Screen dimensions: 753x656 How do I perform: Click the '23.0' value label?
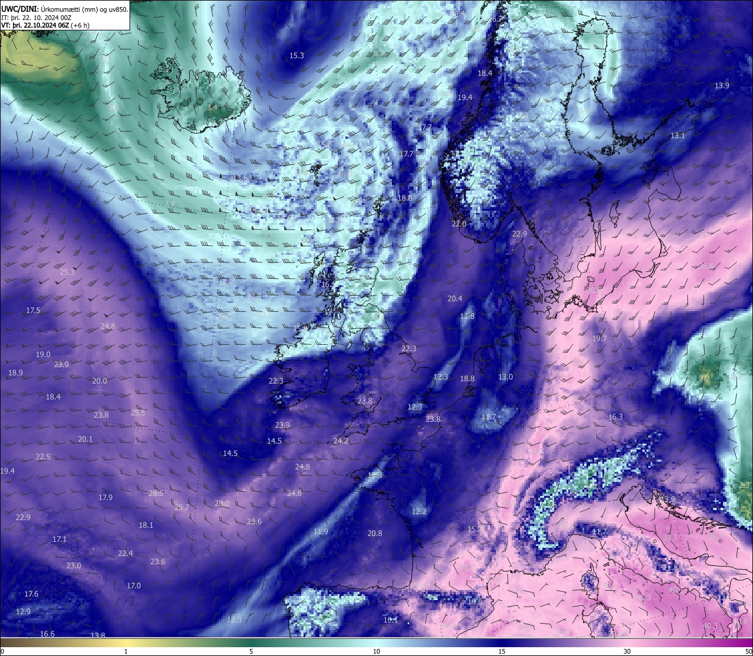pyautogui.click(x=74, y=566)
